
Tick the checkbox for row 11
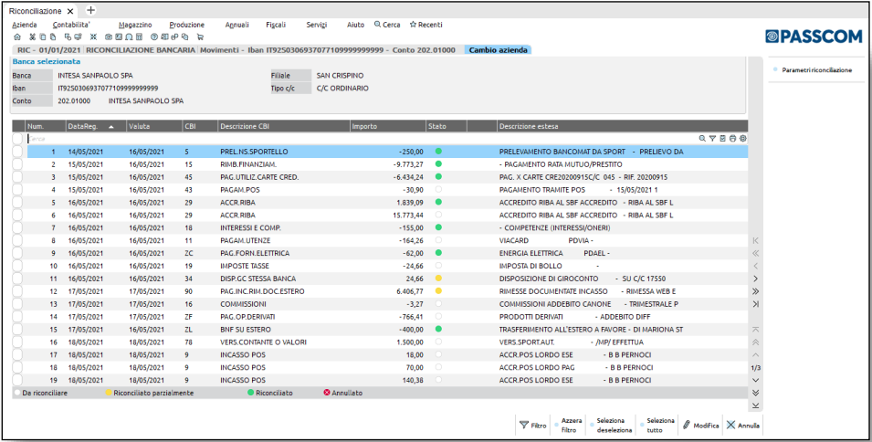(17, 279)
